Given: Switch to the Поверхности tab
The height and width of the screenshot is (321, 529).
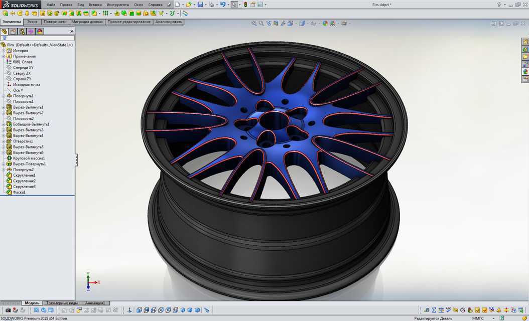Looking at the screenshot, I should [55, 22].
